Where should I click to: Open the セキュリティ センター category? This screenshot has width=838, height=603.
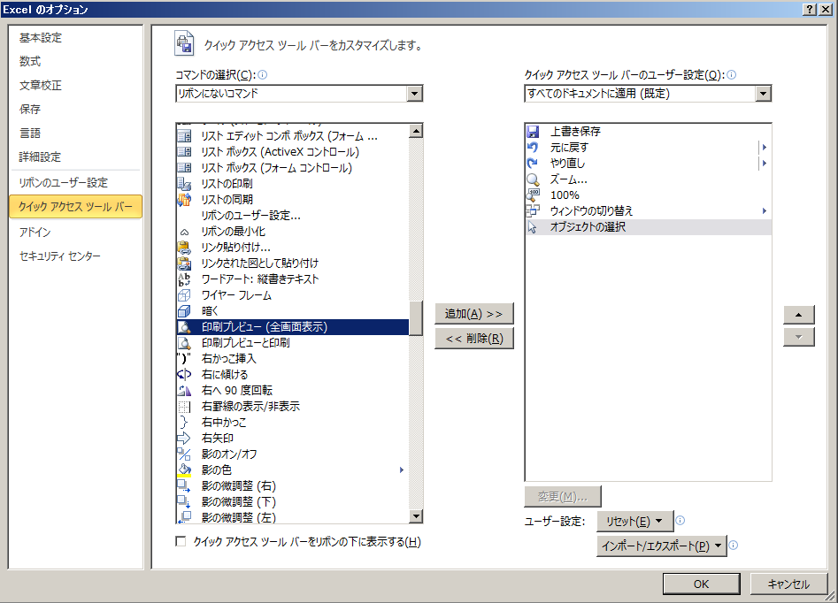76,256
